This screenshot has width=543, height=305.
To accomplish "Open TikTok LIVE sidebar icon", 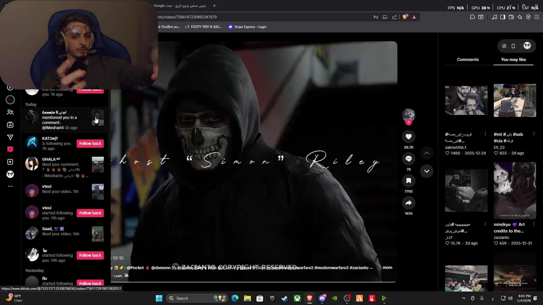I will [10, 125].
